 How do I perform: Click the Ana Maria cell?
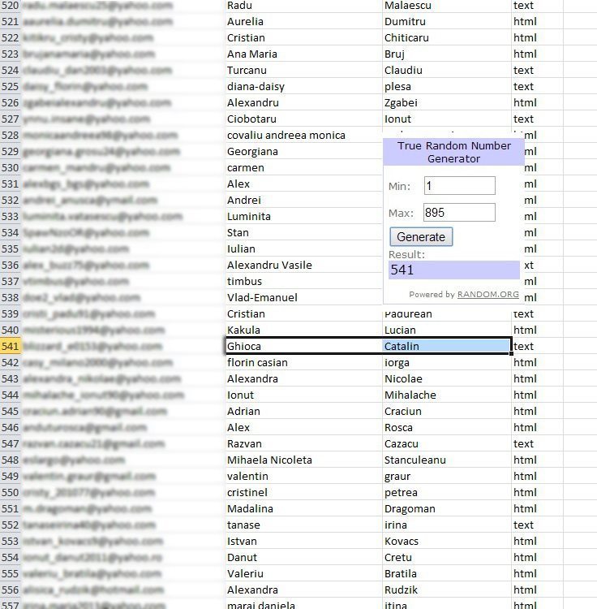303,54
